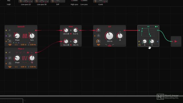Viewport: 183px width, 103px height.
Task: Toggle Phase-1 keyboard pitch tracking icon
Action: click(x=10, y=67)
